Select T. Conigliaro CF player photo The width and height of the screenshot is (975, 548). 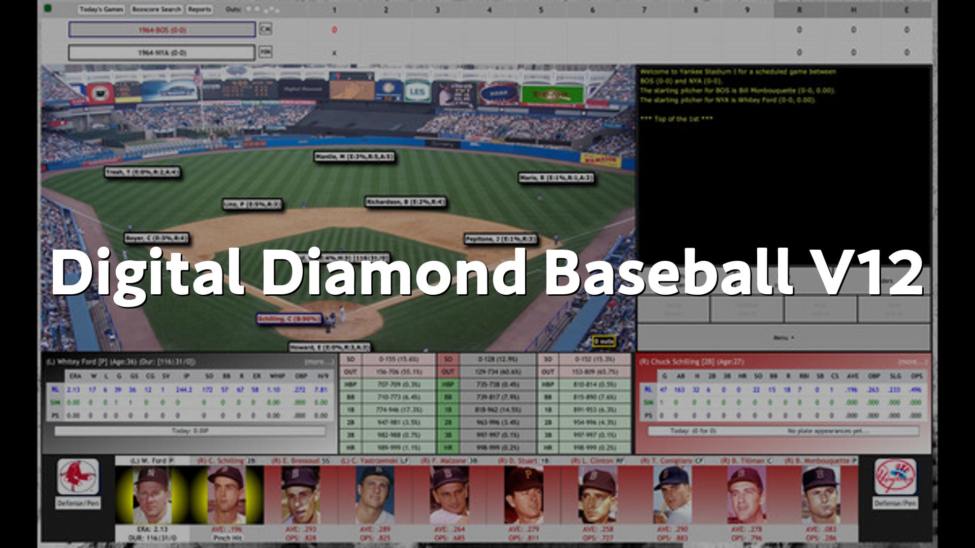[x=672, y=495]
